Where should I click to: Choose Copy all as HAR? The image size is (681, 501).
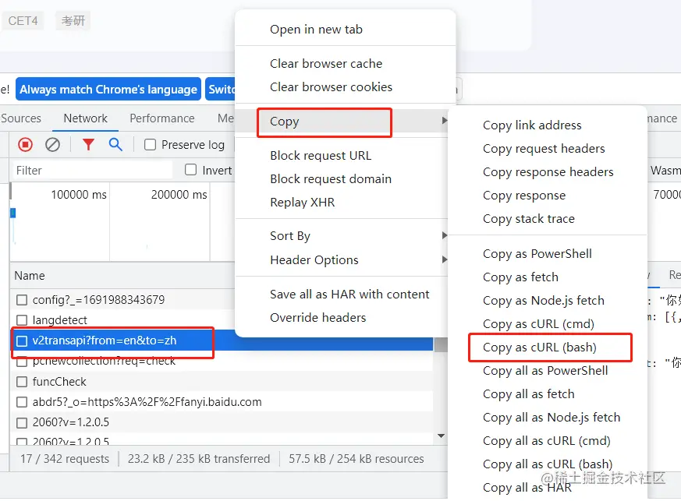[x=527, y=488]
